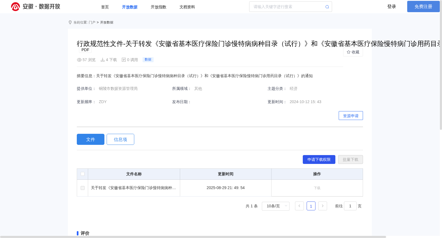This screenshot has width=442, height=238.
Task: Open 首页 in the top navigation
Action: tap(105, 7)
